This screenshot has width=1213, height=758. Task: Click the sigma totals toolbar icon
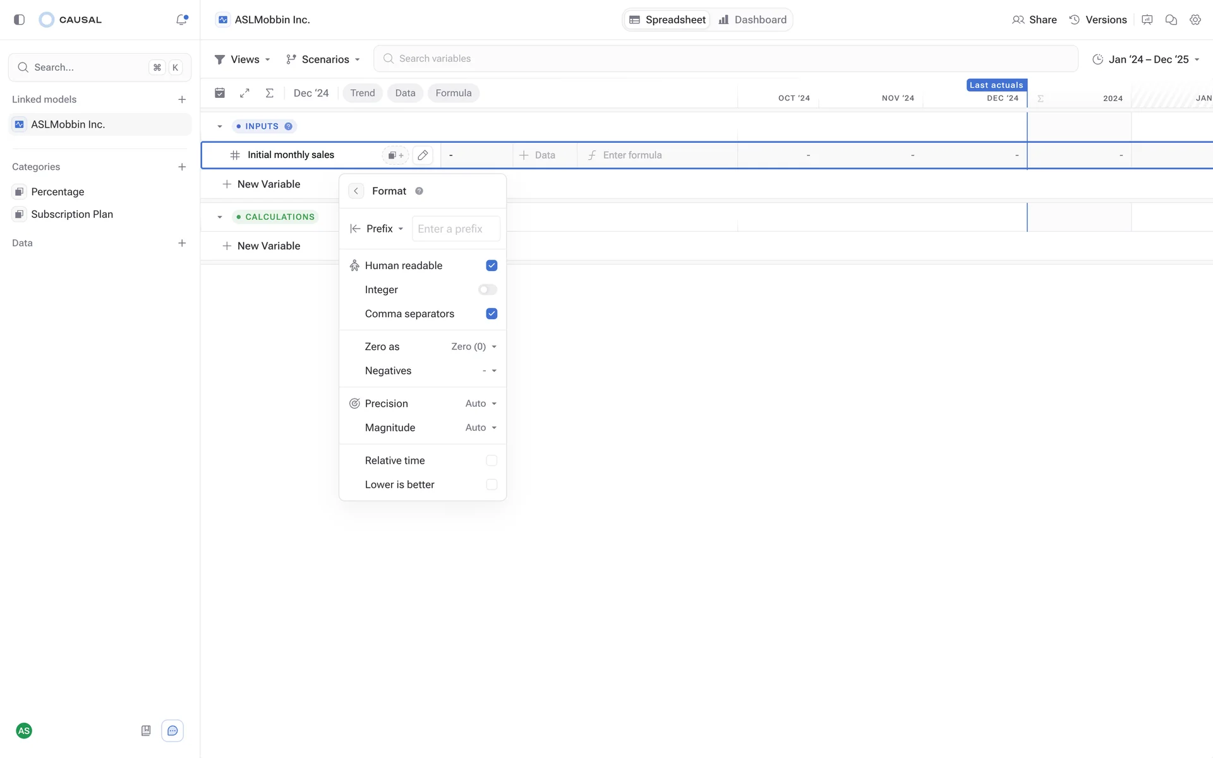point(270,93)
